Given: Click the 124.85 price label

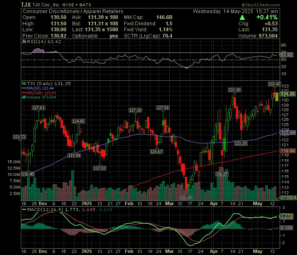Looking at the screenshot, I should point(78,121).
